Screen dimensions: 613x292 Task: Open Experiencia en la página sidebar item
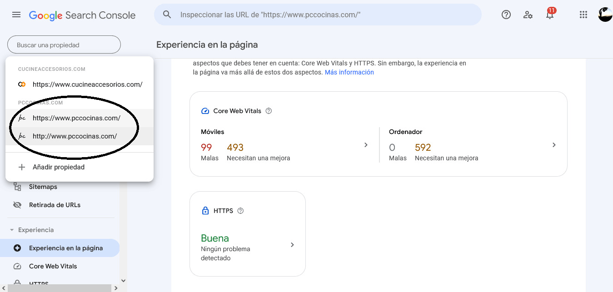coord(60,248)
